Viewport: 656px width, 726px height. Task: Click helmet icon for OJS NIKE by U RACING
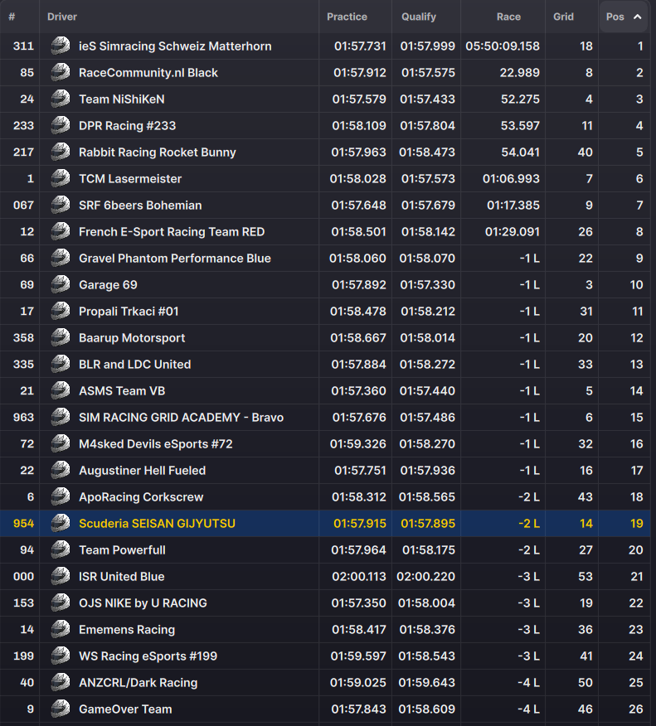(61, 603)
